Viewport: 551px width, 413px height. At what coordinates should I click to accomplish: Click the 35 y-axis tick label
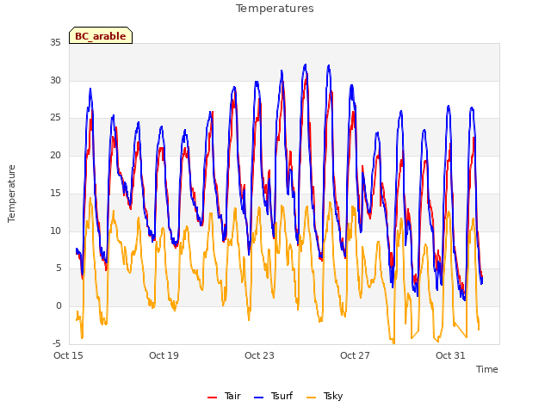[x=55, y=43]
